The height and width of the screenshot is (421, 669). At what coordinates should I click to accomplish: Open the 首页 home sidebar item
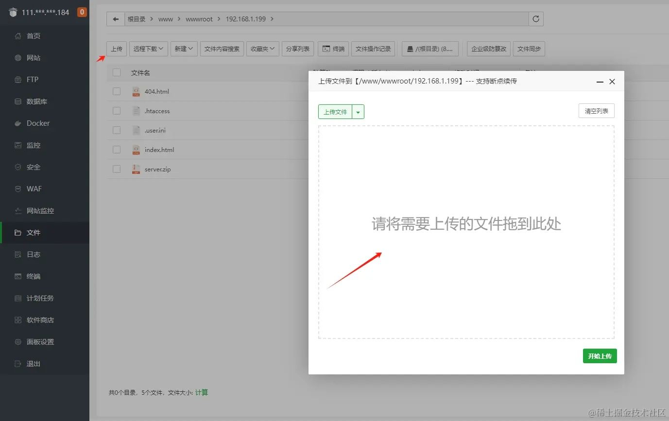point(45,36)
